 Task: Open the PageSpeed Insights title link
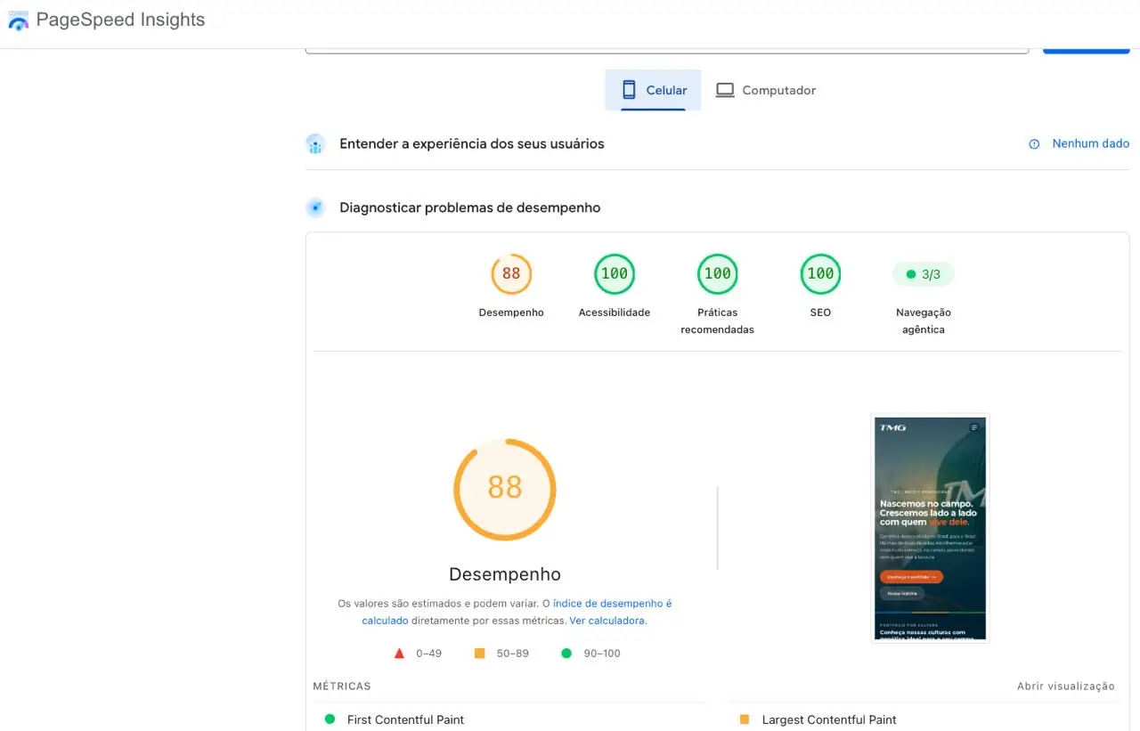click(x=120, y=20)
